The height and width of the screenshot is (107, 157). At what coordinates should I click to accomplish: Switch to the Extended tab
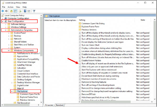pyautogui.click(x=50, y=105)
